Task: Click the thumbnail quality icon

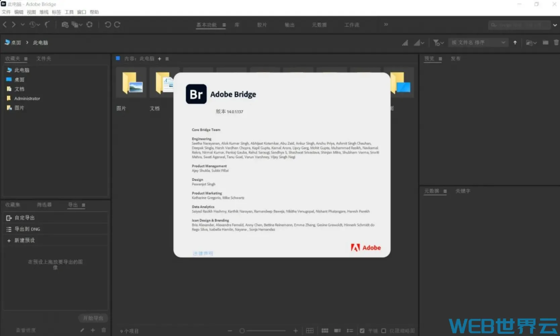Action: click(405, 43)
